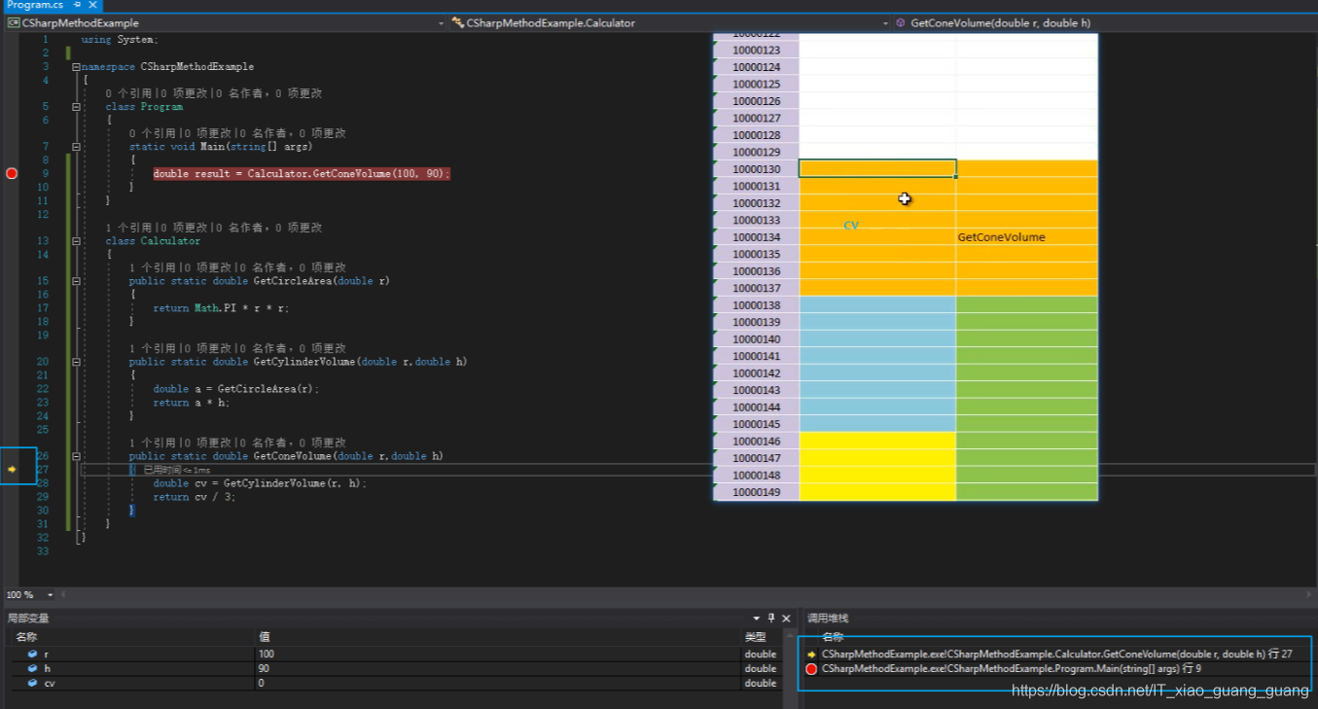This screenshot has height=709, width=1318.
Task: Remove the breakpoint on line 9
Action: pos(12,173)
